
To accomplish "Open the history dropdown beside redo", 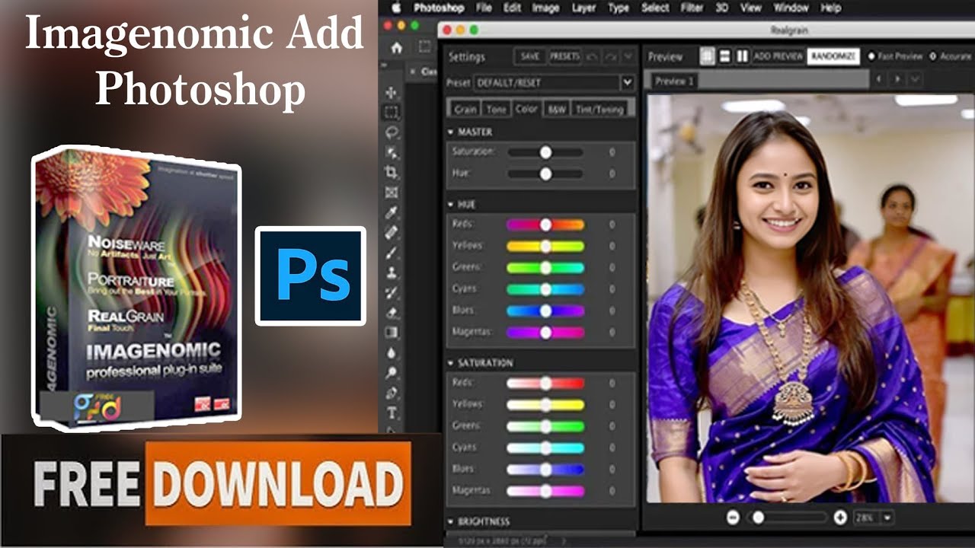I will pyautogui.click(x=628, y=56).
